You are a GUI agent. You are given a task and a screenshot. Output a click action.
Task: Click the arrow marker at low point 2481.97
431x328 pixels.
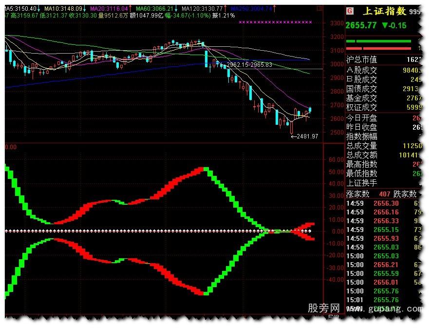pos(293,136)
